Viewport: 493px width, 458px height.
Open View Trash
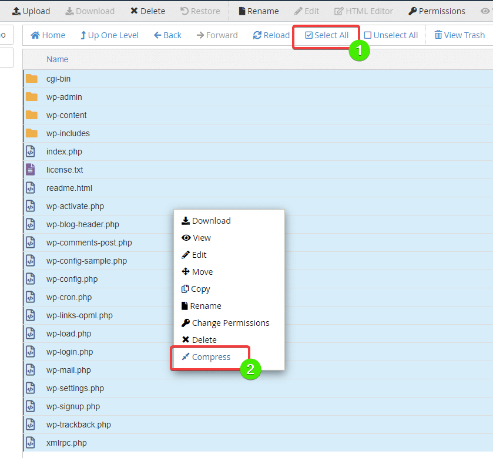[x=460, y=35]
